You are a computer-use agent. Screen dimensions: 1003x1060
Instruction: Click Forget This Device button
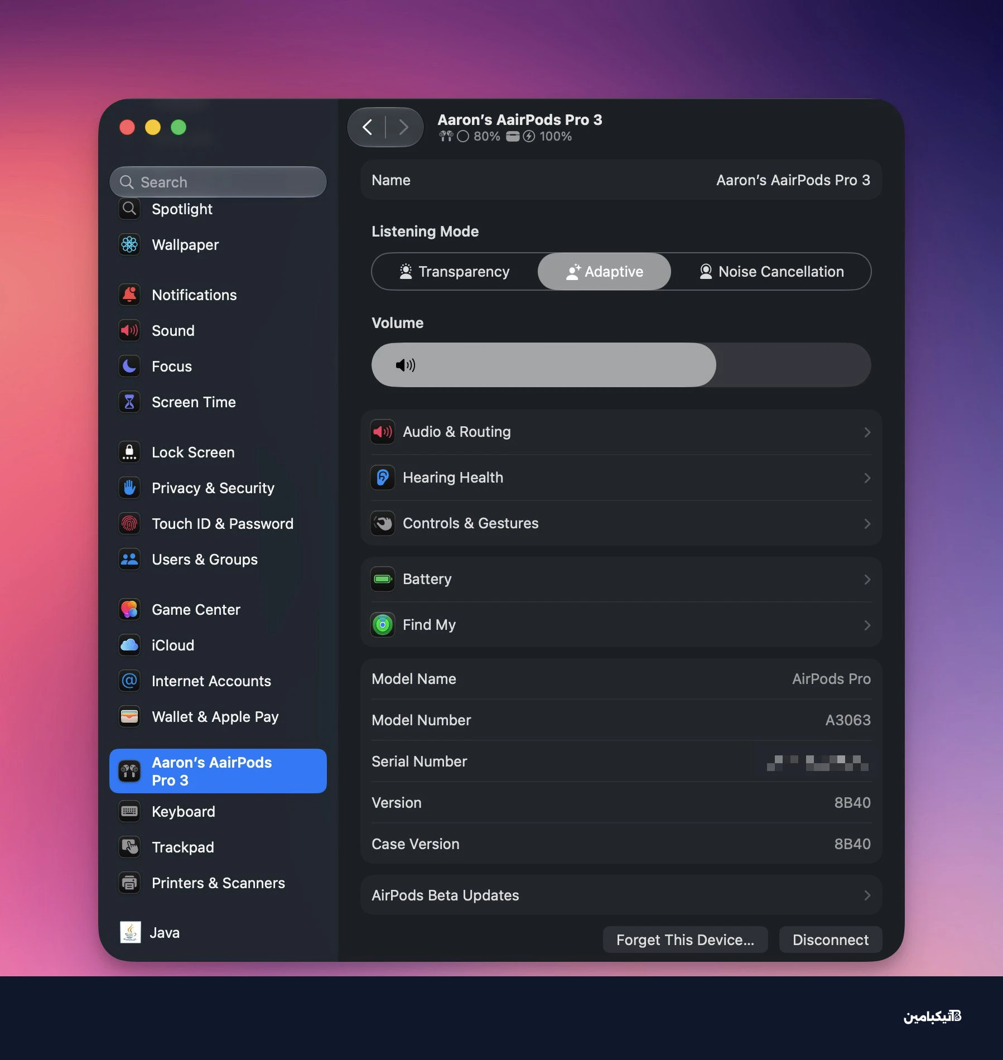tap(685, 940)
